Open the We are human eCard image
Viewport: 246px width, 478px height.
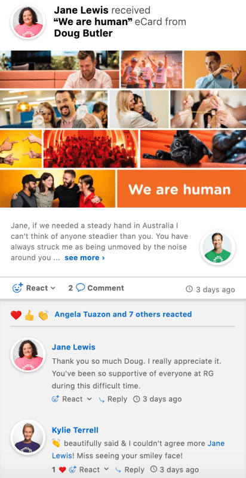(x=123, y=129)
